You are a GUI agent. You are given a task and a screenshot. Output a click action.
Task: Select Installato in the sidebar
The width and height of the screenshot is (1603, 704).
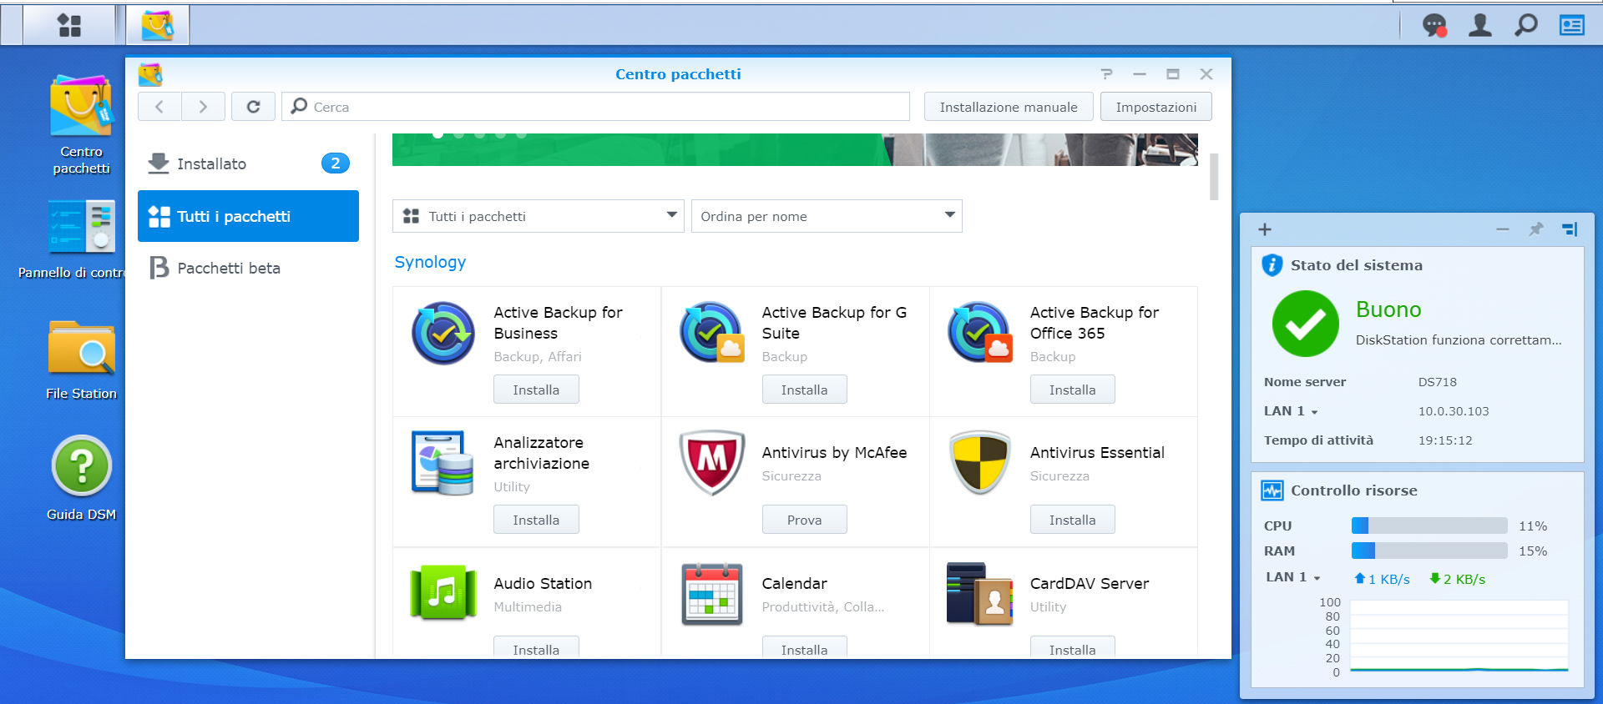click(x=248, y=163)
